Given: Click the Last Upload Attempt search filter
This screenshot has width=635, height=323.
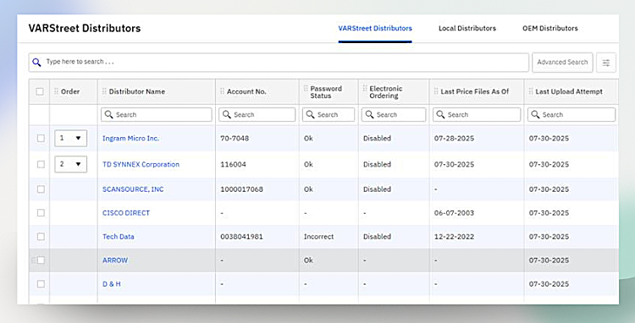Looking at the screenshot, I should (571, 115).
